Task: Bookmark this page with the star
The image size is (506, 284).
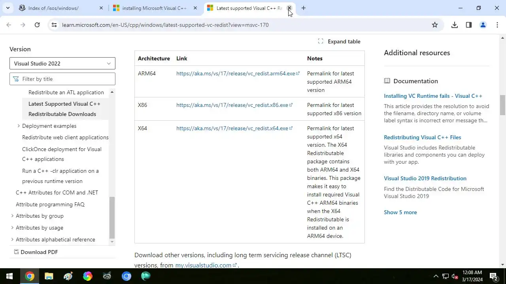Action: (435, 25)
